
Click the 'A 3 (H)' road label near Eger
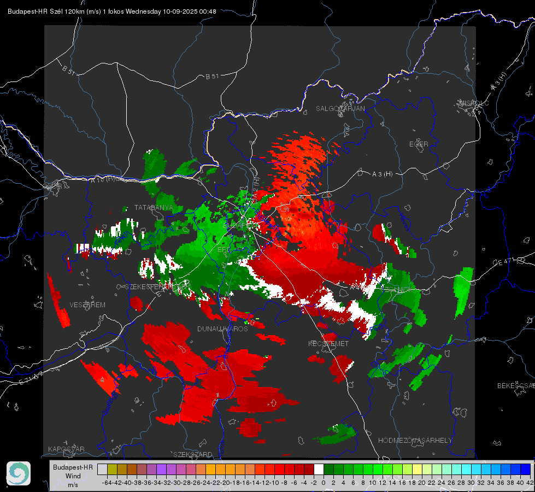coord(382,174)
